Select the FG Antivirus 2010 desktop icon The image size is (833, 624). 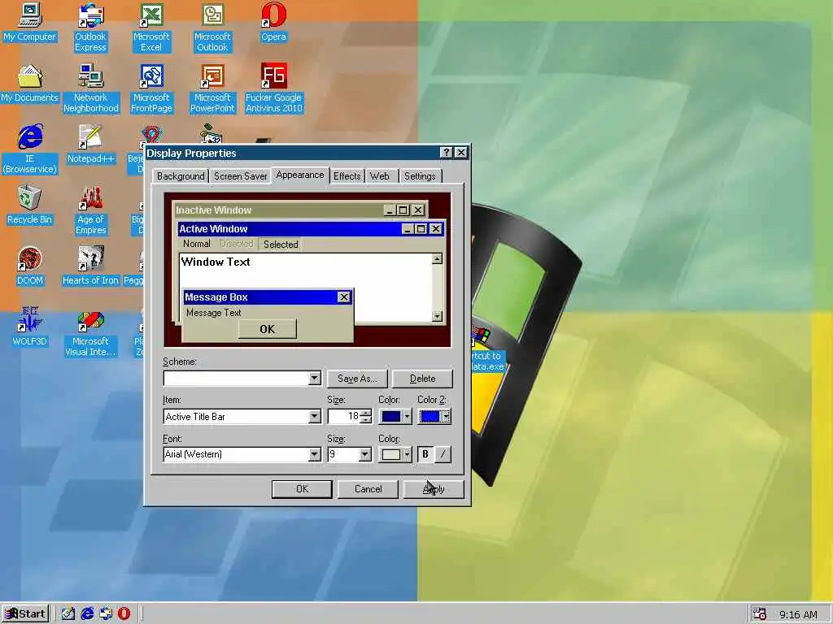[273, 89]
